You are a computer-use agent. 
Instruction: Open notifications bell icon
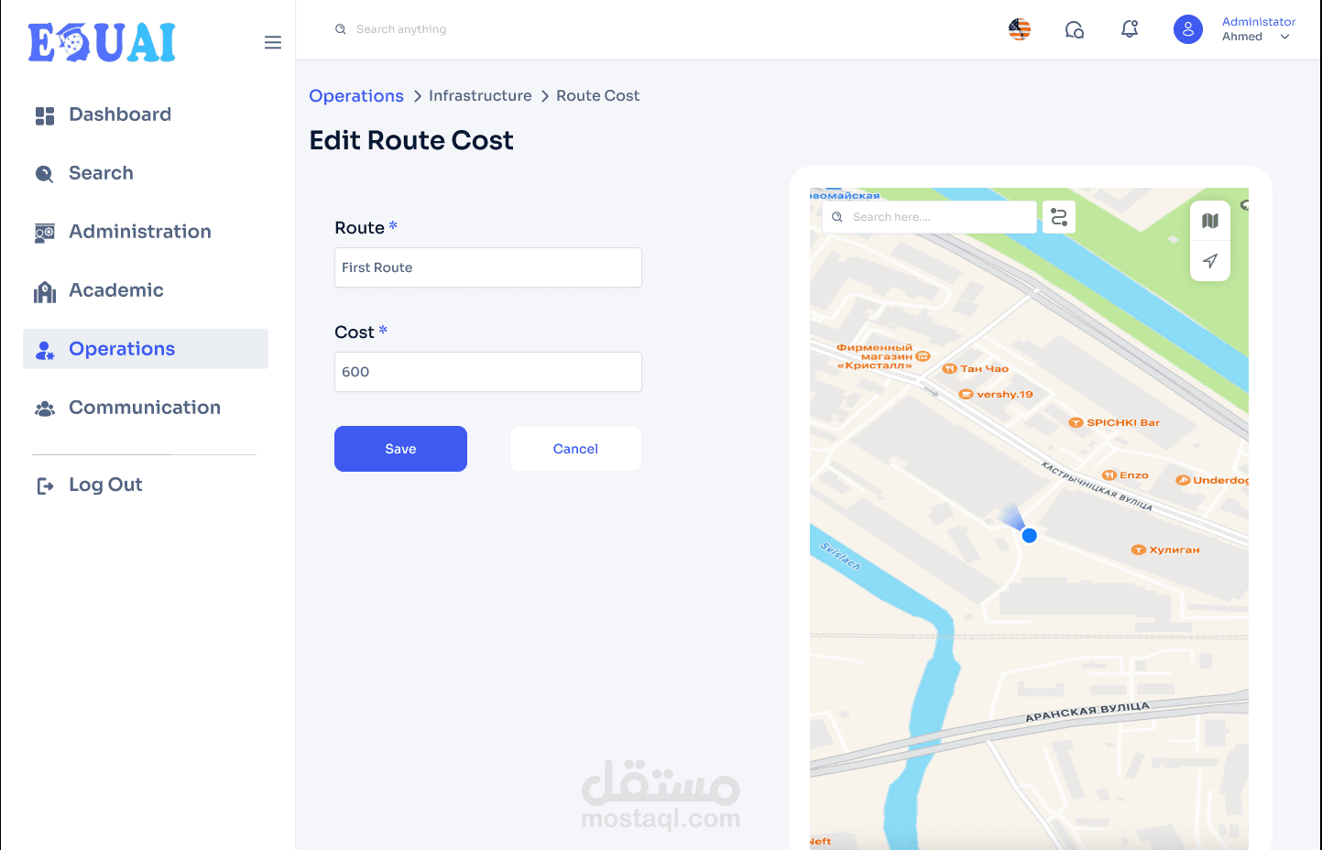1130,29
